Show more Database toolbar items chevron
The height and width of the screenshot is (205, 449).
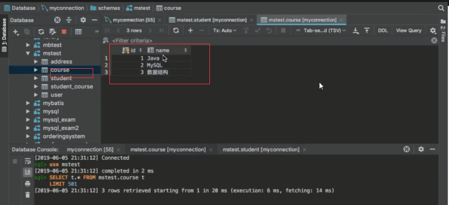click(x=97, y=32)
